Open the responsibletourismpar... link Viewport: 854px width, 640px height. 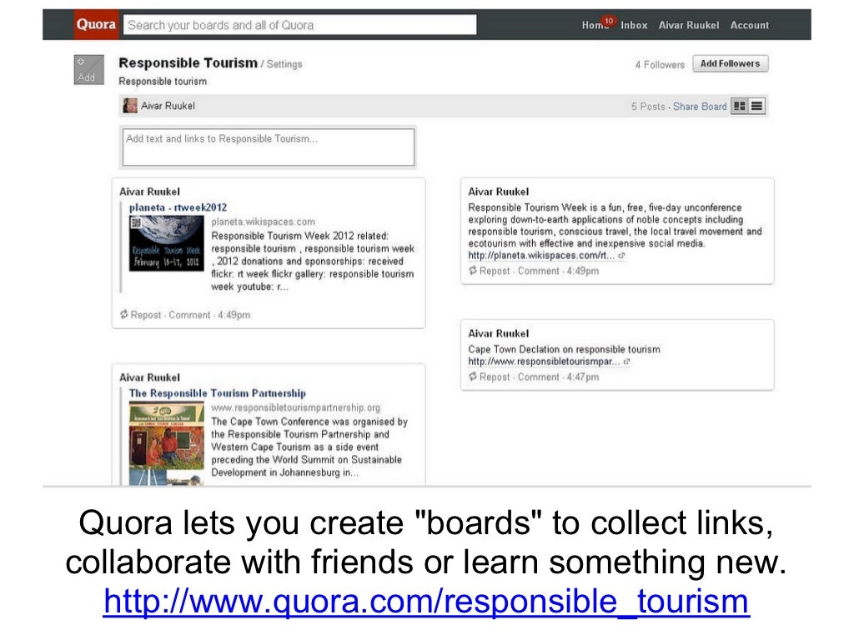pyautogui.click(x=544, y=362)
